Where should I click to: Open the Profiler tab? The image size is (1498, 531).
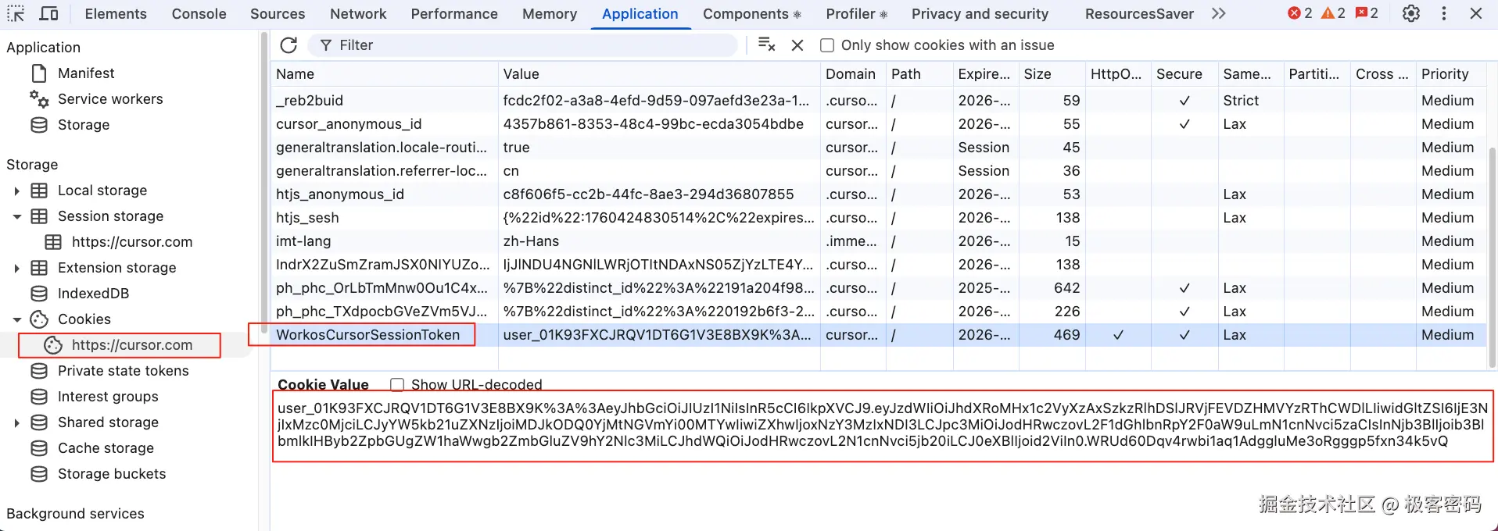coord(856,13)
